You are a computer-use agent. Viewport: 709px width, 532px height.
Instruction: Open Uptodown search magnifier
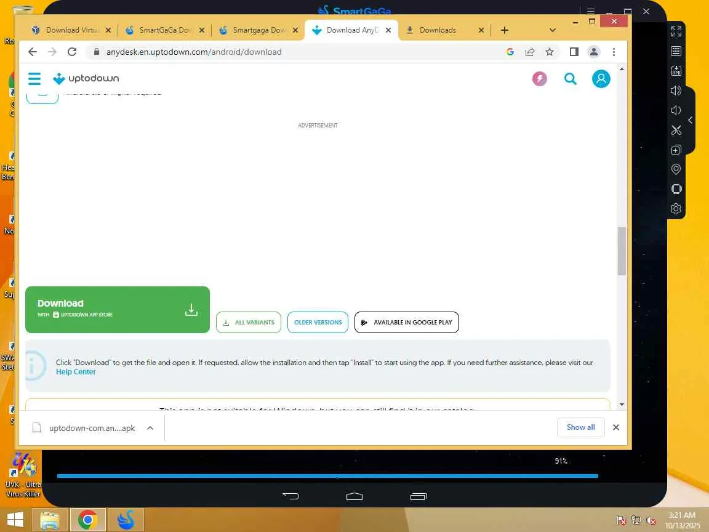point(570,79)
